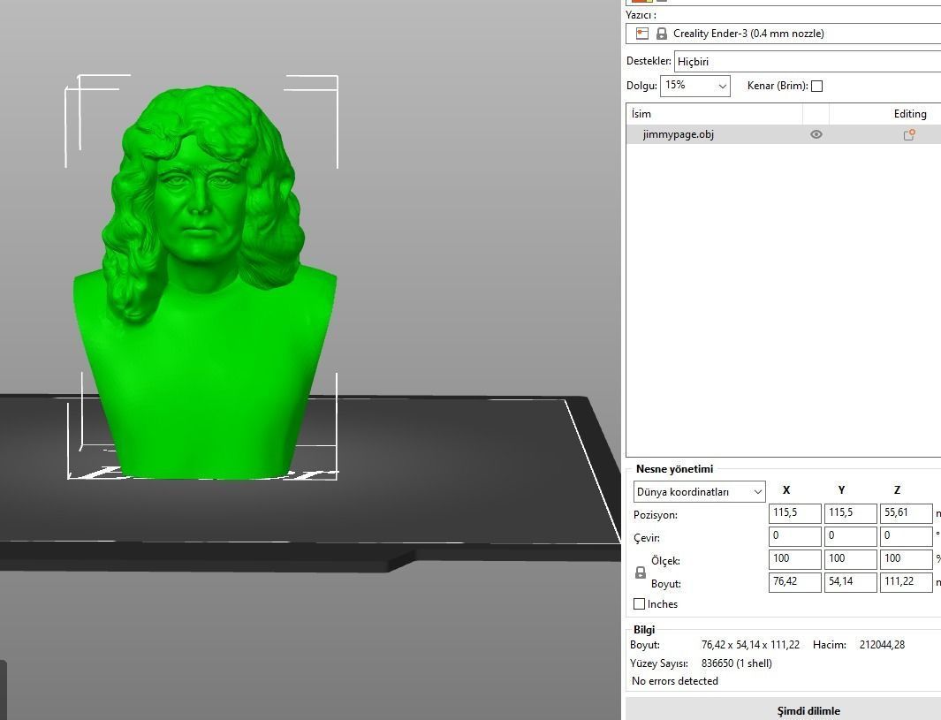Viewport: 941px width, 720px height.
Task: Click the Pozisyon Y field 115,5
Action: 850,513
